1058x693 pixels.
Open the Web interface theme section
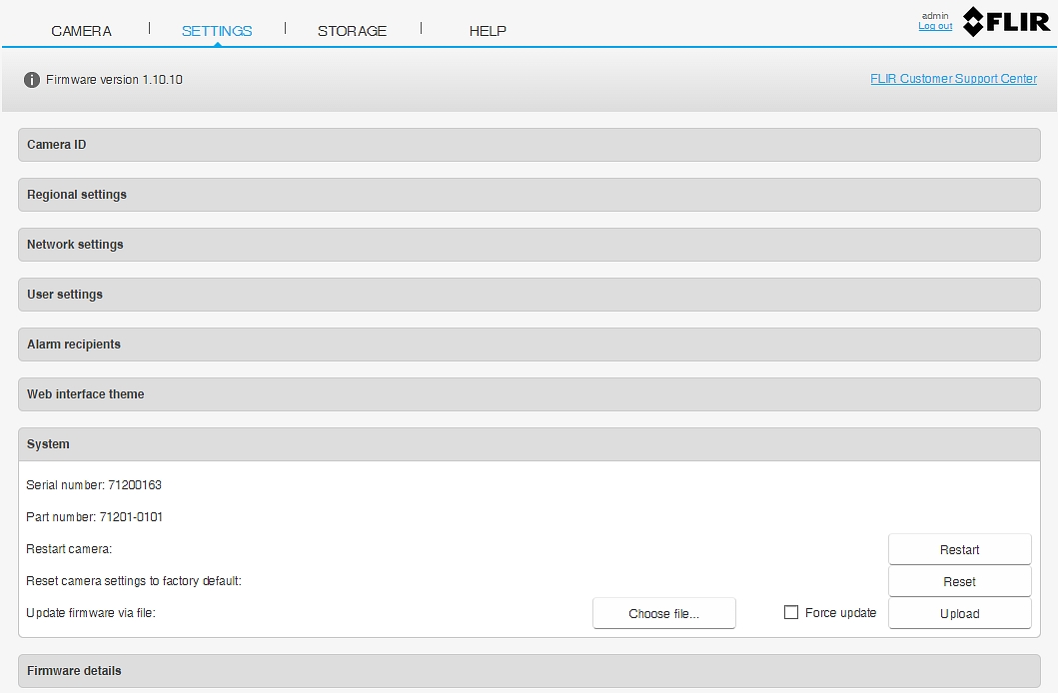point(529,394)
